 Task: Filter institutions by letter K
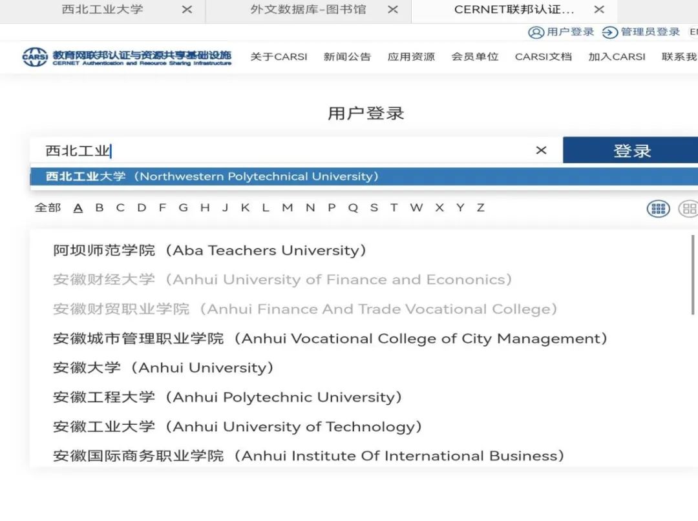[246, 208]
